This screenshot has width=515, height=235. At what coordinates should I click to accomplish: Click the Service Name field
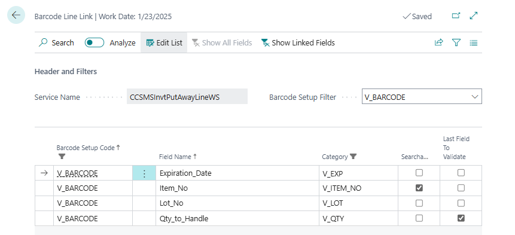click(x=187, y=96)
